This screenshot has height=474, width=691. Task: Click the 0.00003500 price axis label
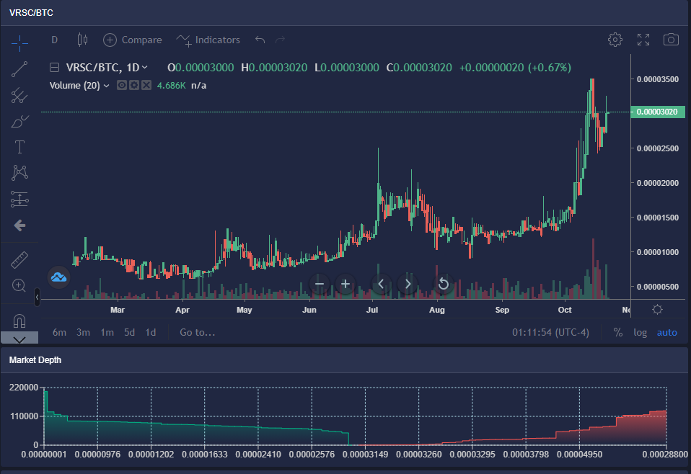pyautogui.click(x=658, y=79)
